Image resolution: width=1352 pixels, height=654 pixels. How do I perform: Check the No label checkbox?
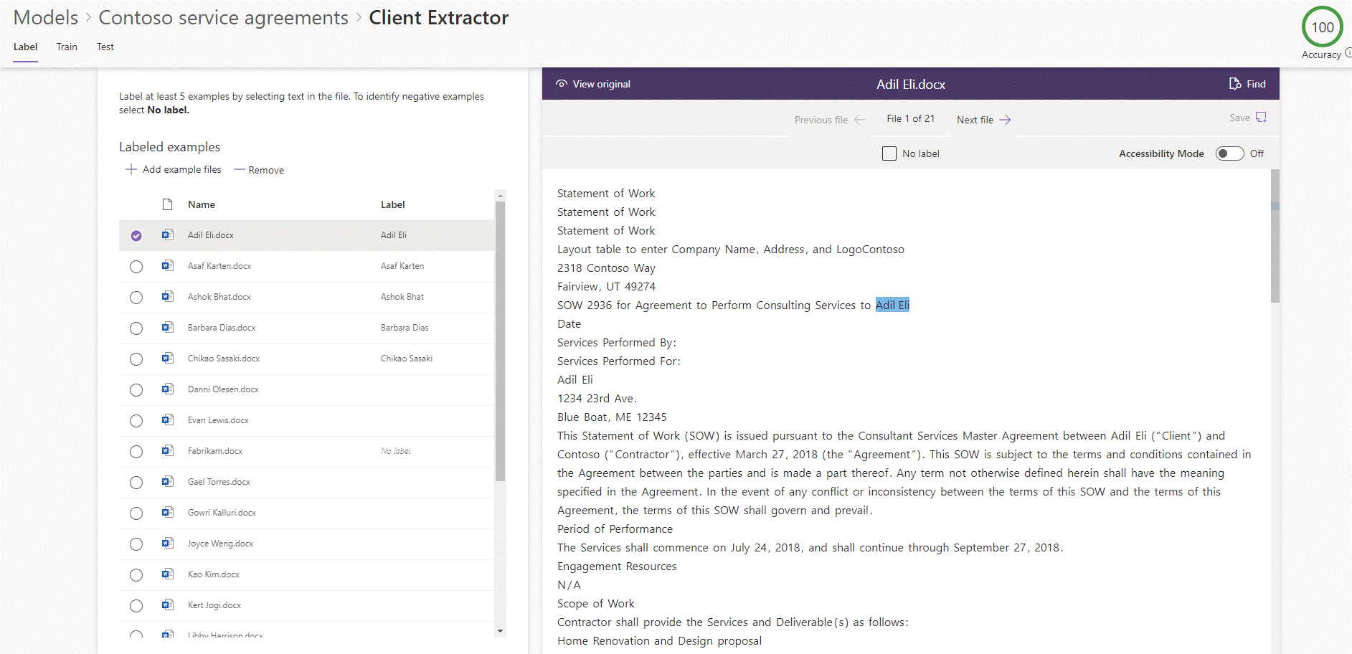click(x=889, y=153)
